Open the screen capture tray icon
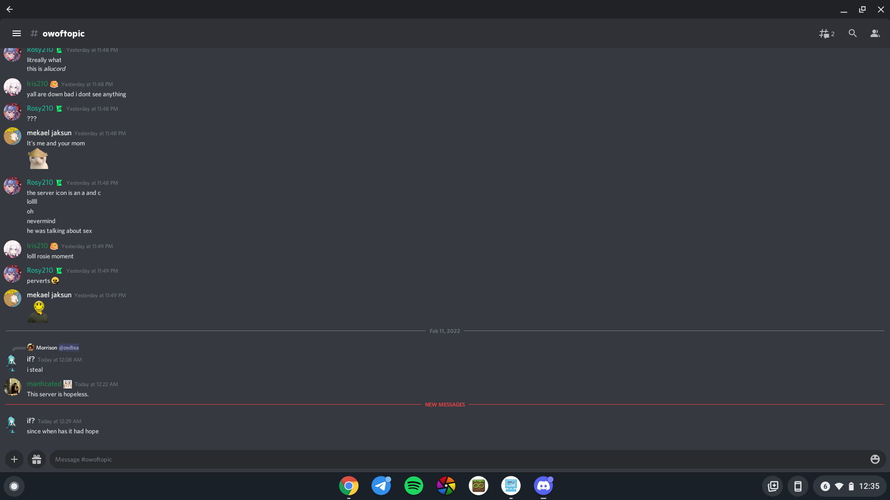The height and width of the screenshot is (500, 890). (773, 486)
